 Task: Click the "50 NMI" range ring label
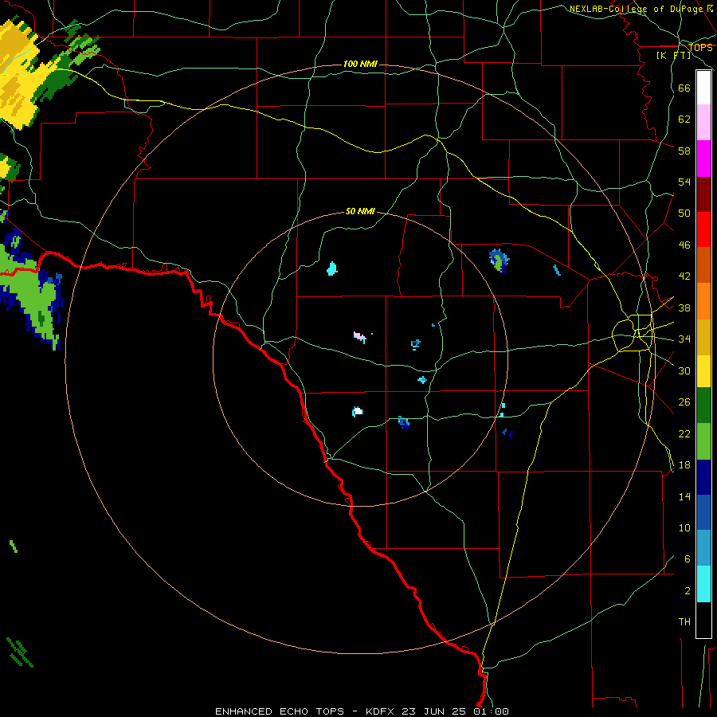(x=360, y=211)
